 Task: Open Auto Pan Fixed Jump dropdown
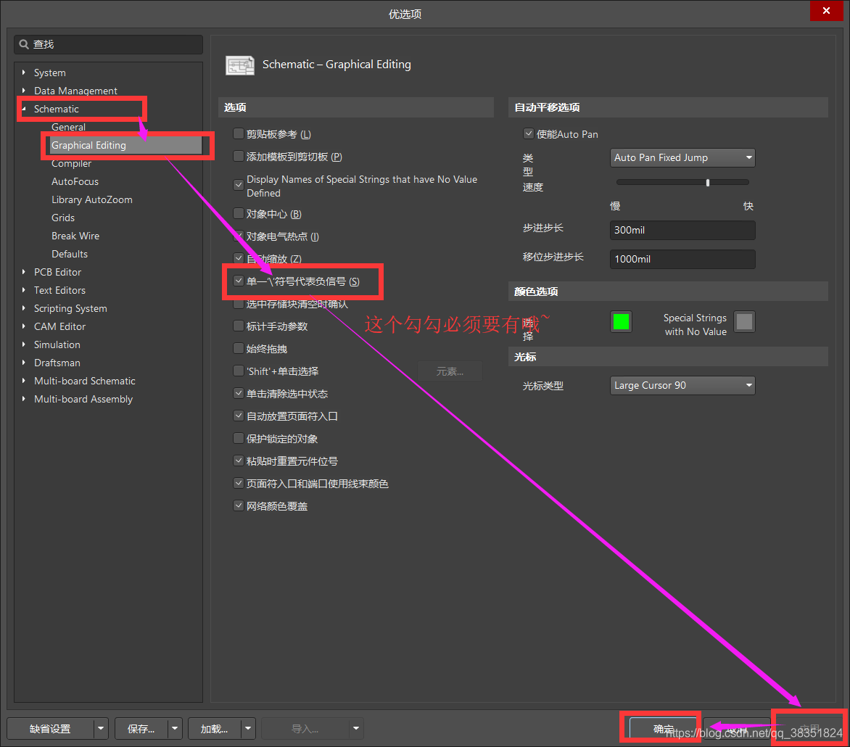click(x=682, y=158)
